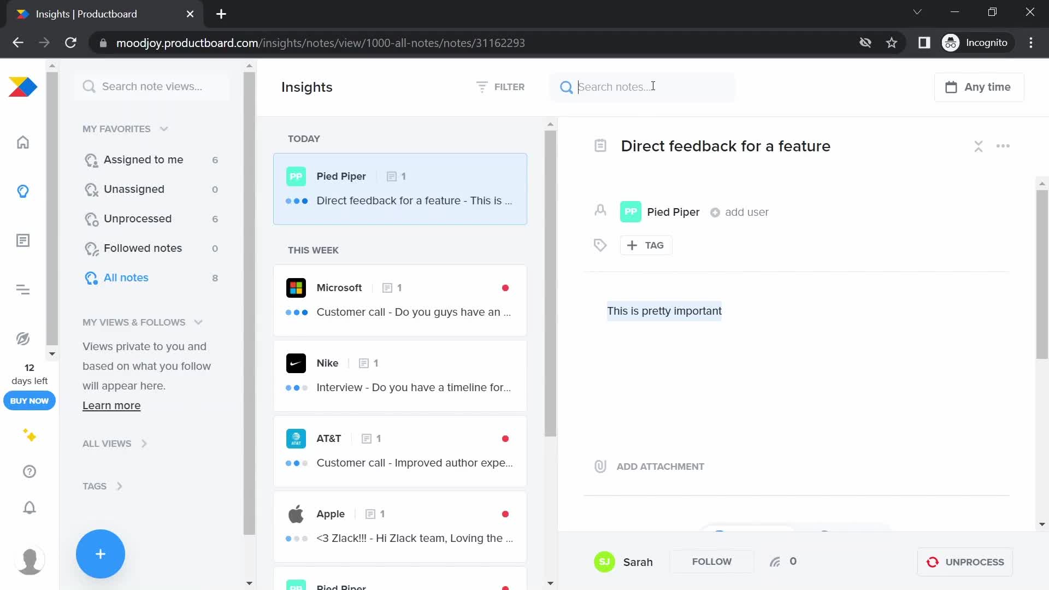Open the Chrome three-dot menu
The image size is (1049, 590).
tap(1031, 43)
